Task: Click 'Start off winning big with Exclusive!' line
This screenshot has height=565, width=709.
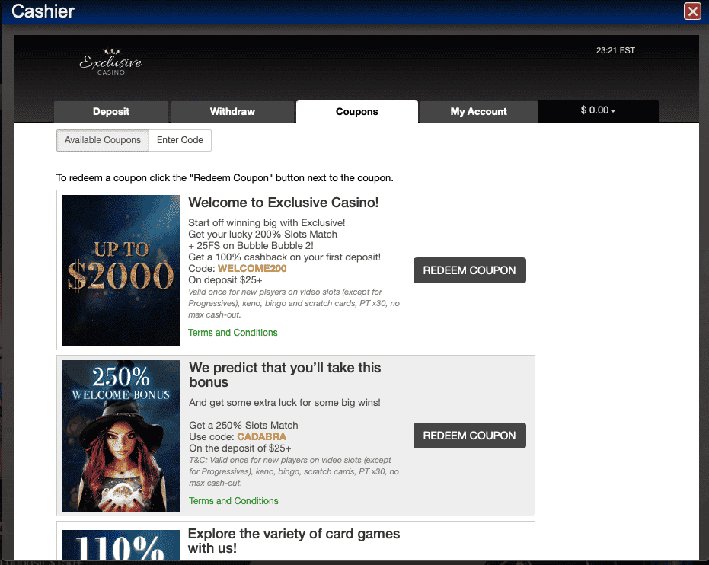Action: (267, 223)
